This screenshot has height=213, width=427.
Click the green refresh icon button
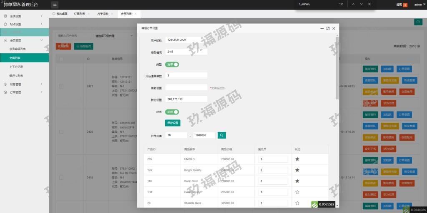[x=418, y=22]
